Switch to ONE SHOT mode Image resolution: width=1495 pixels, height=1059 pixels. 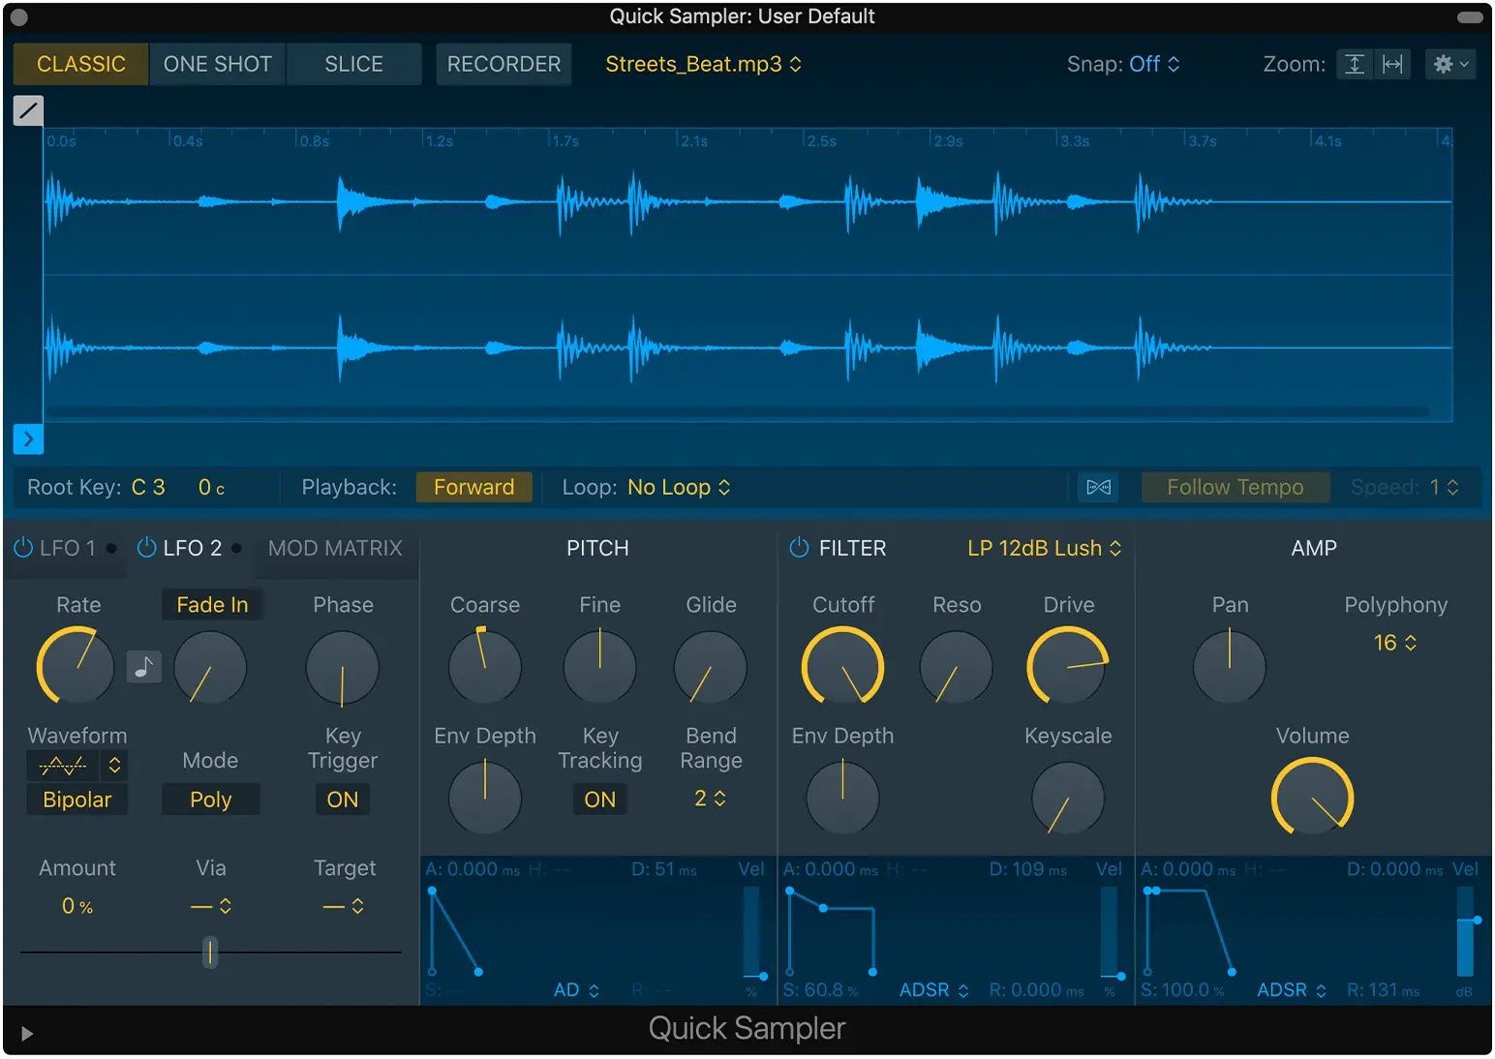tap(217, 64)
